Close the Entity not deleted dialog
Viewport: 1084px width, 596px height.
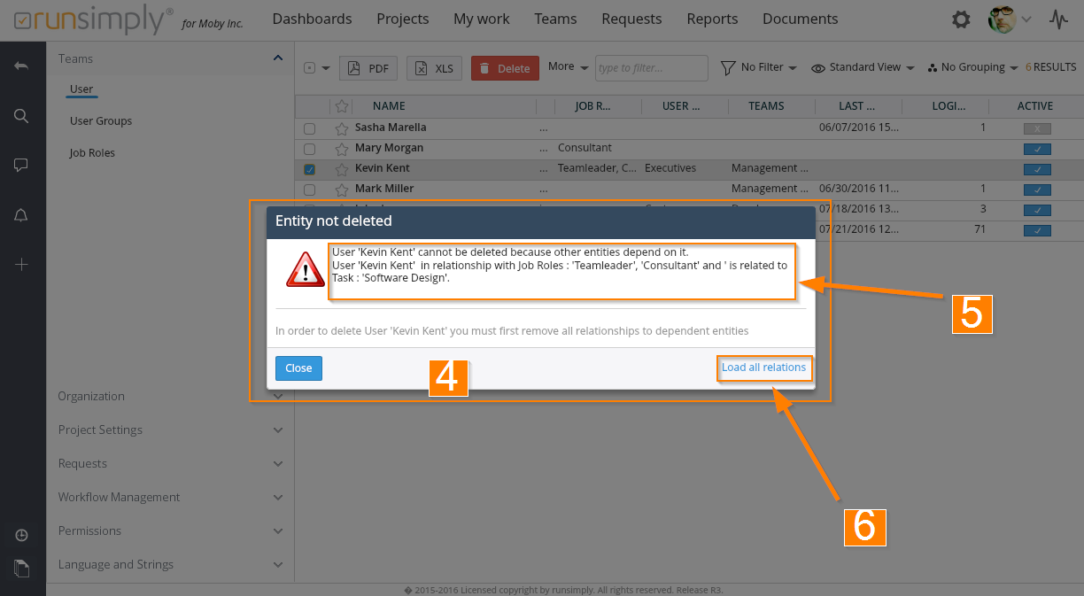[298, 368]
